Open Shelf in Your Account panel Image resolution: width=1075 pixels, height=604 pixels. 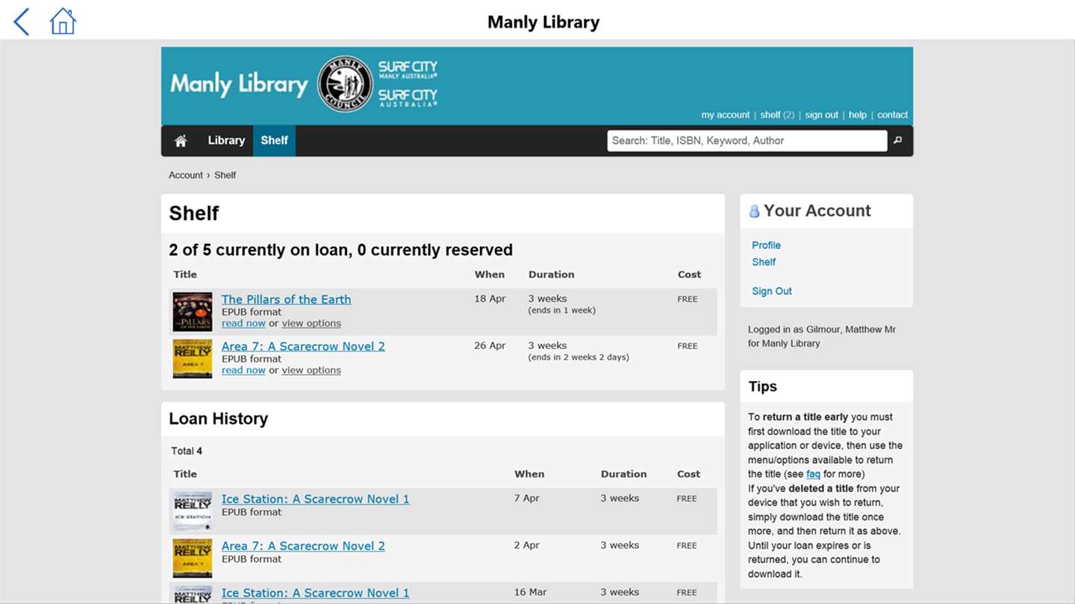[764, 262]
